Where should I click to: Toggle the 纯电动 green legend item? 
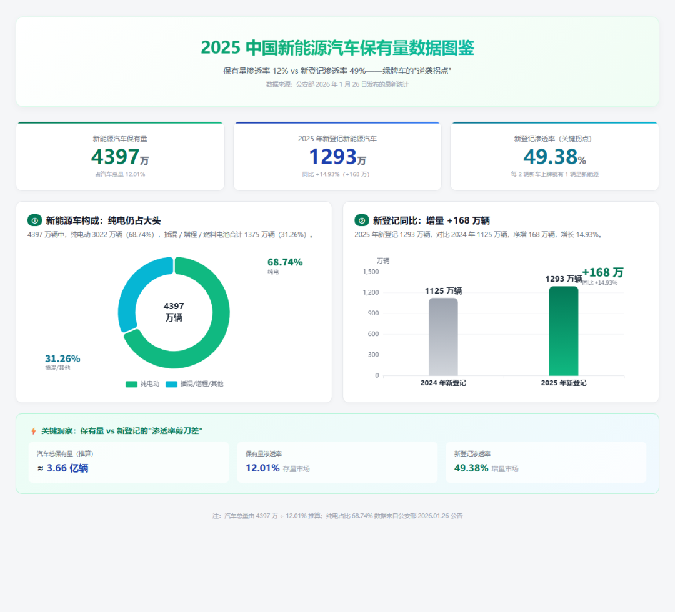click(x=142, y=383)
